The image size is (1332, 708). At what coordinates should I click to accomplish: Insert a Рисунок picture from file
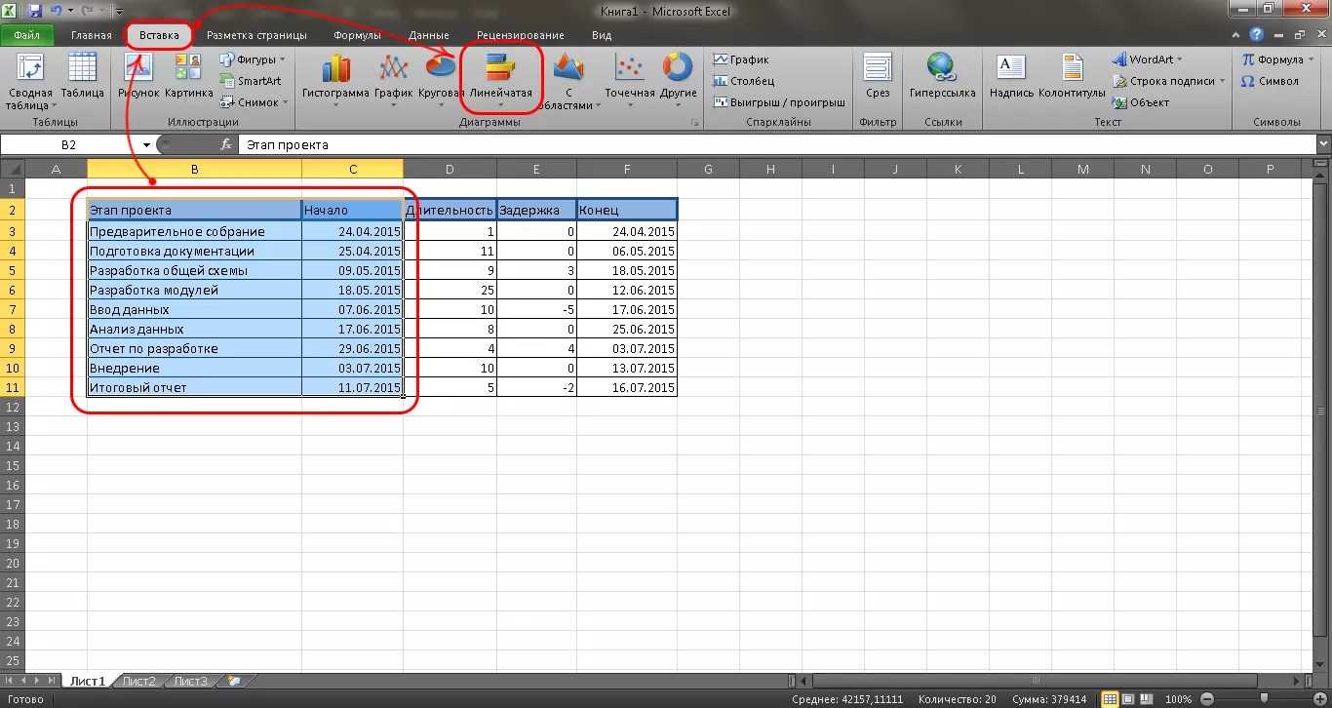click(x=138, y=76)
